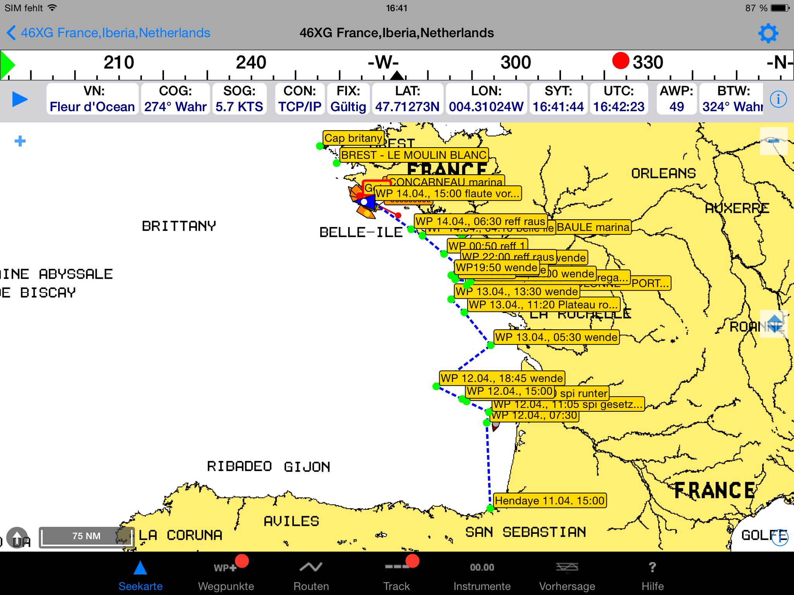This screenshot has width=794, height=595.
Task: Open settings gear icon
Action: [x=768, y=33]
